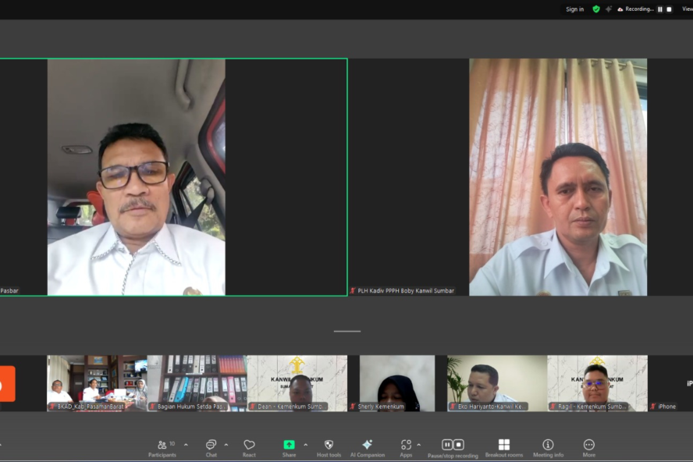Viewport: 693px width, 462px height.
Task: Launch the AI Companion
Action: coord(367,446)
